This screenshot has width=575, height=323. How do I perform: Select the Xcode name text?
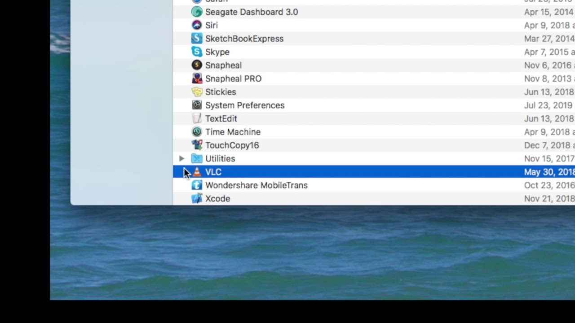click(x=218, y=199)
